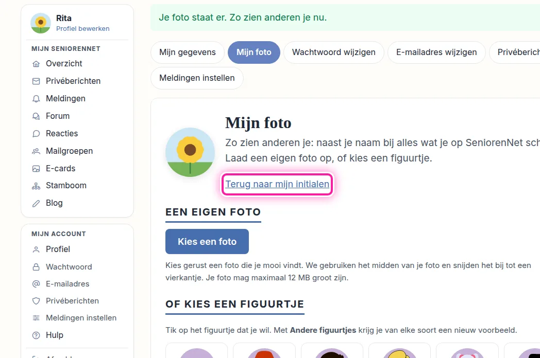Open Overzicht in the sidebar

pyautogui.click(x=64, y=64)
